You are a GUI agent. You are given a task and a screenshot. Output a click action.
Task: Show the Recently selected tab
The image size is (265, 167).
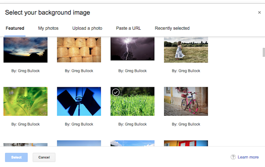[172, 28]
